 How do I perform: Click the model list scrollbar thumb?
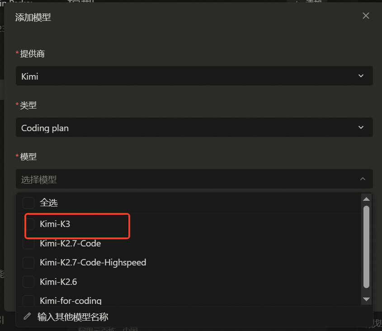click(366, 246)
